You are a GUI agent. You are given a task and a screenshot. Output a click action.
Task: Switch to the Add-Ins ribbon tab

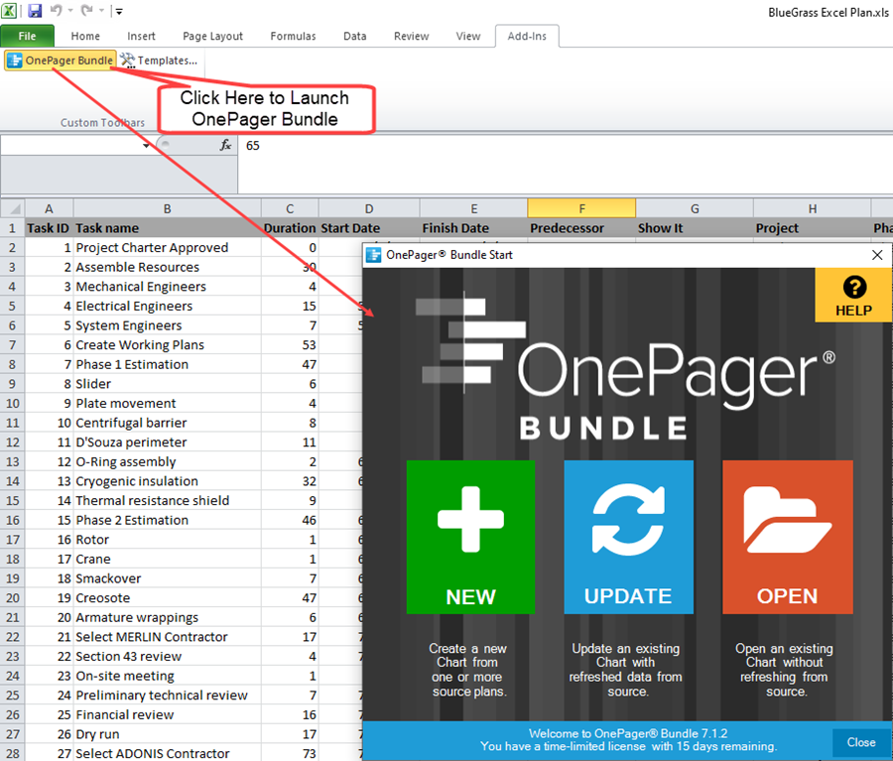(527, 36)
